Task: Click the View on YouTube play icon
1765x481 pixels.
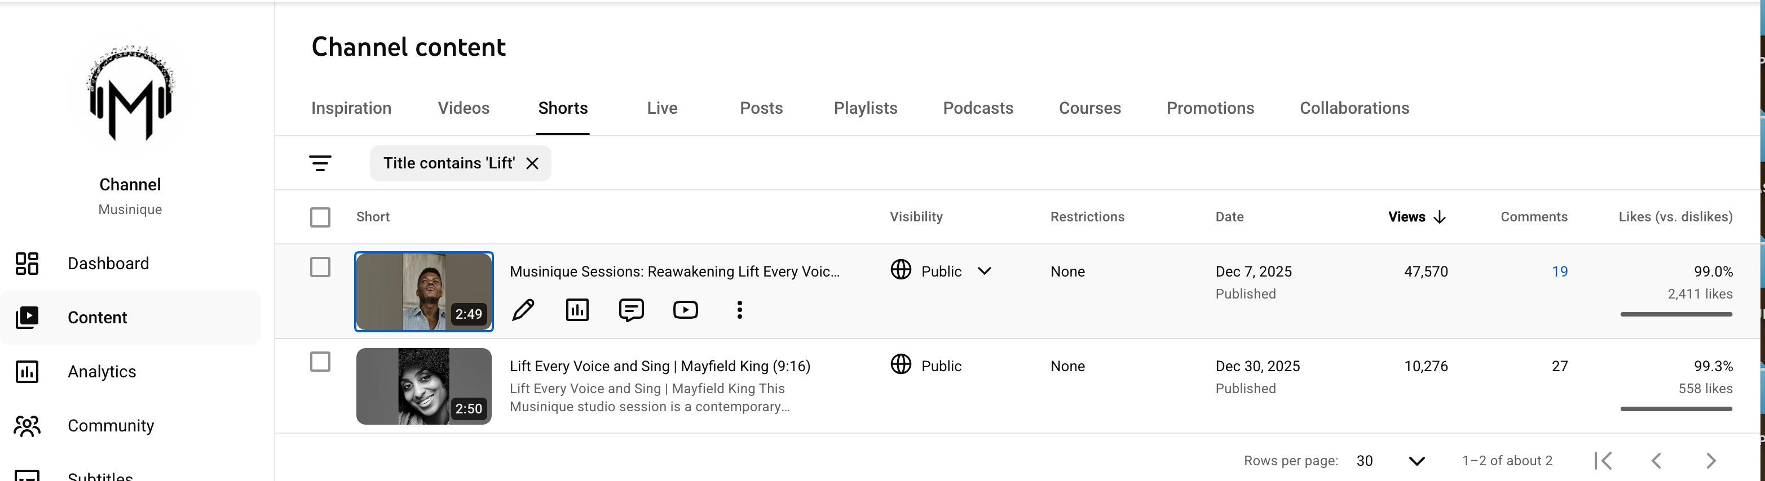Action: (x=685, y=310)
